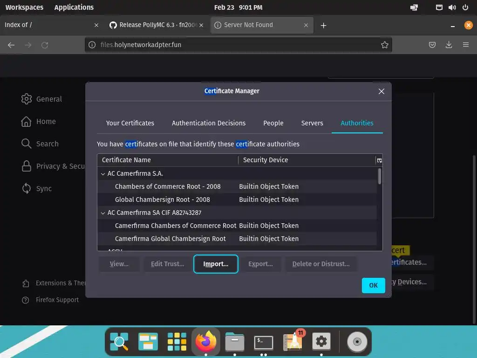Viewport: 477px width, 358px height.
Task: Open the network icon in system tray
Action: [439, 7]
